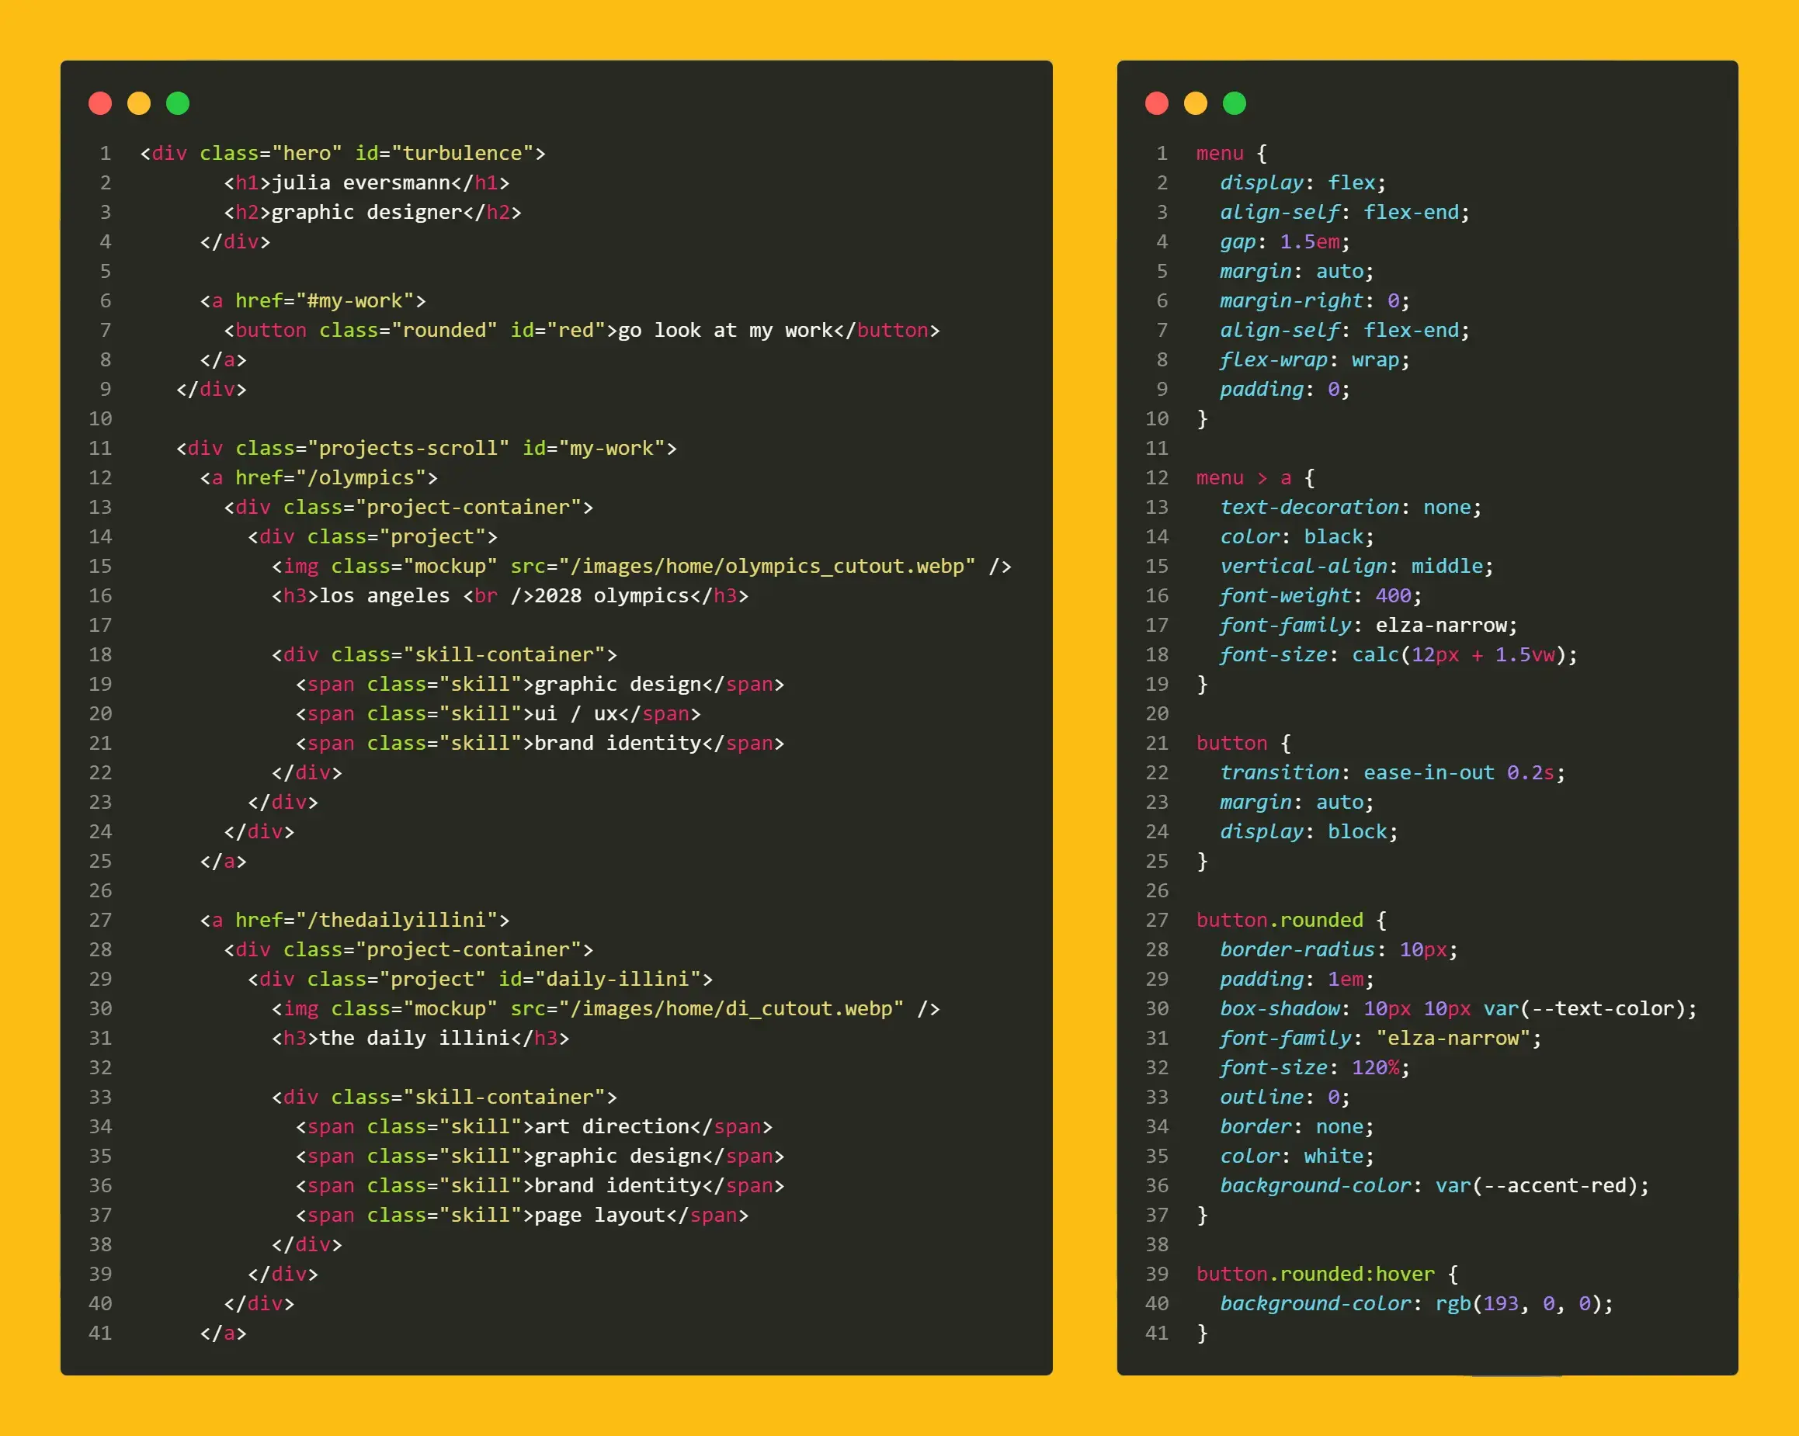The width and height of the screenshot is (1799, 1436).
Task: Click the green dot in right CSS window
Action: [x=1234, y=103]
